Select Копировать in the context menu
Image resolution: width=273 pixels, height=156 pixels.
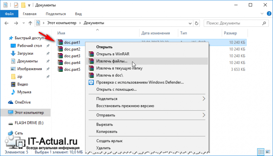coord(107,131)
